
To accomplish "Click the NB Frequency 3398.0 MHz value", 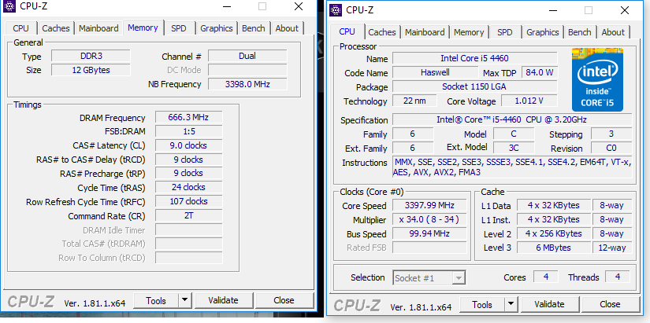I will tap(247, 84).
